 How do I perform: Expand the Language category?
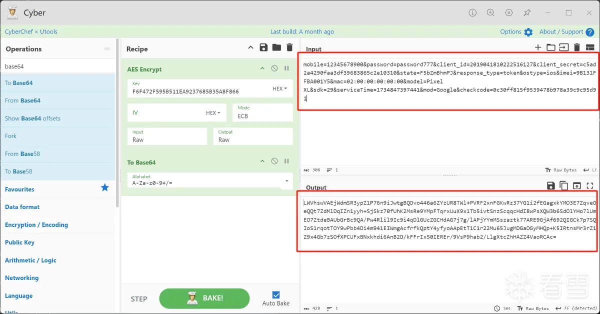[18, 296]
